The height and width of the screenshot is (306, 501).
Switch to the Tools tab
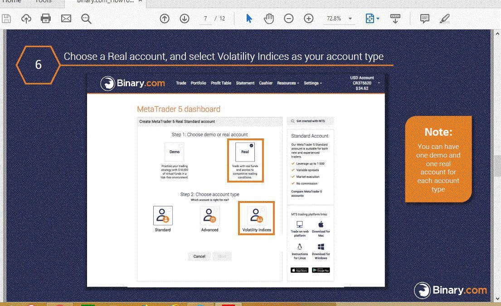44,2
